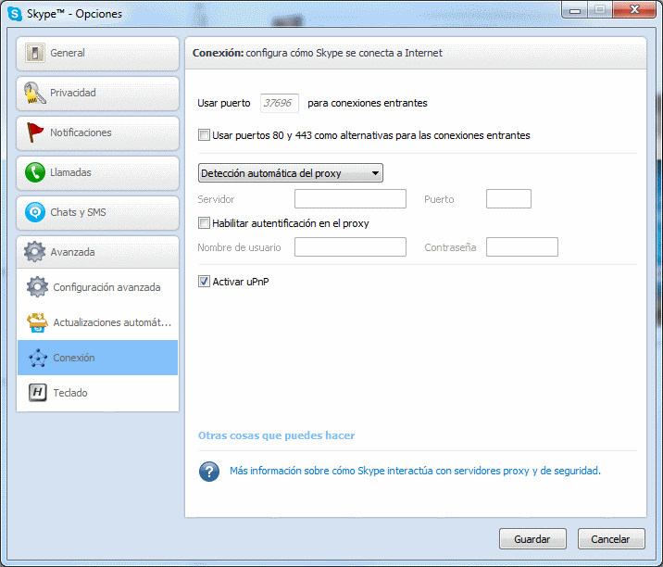Click 'para conexiones entrantes' label
Screen dimensions: 663x567
[368, 103]
